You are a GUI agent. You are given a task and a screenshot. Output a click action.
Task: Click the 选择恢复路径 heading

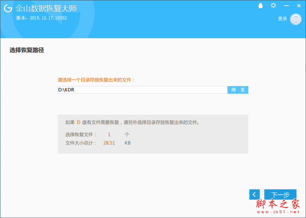(27, 50)
